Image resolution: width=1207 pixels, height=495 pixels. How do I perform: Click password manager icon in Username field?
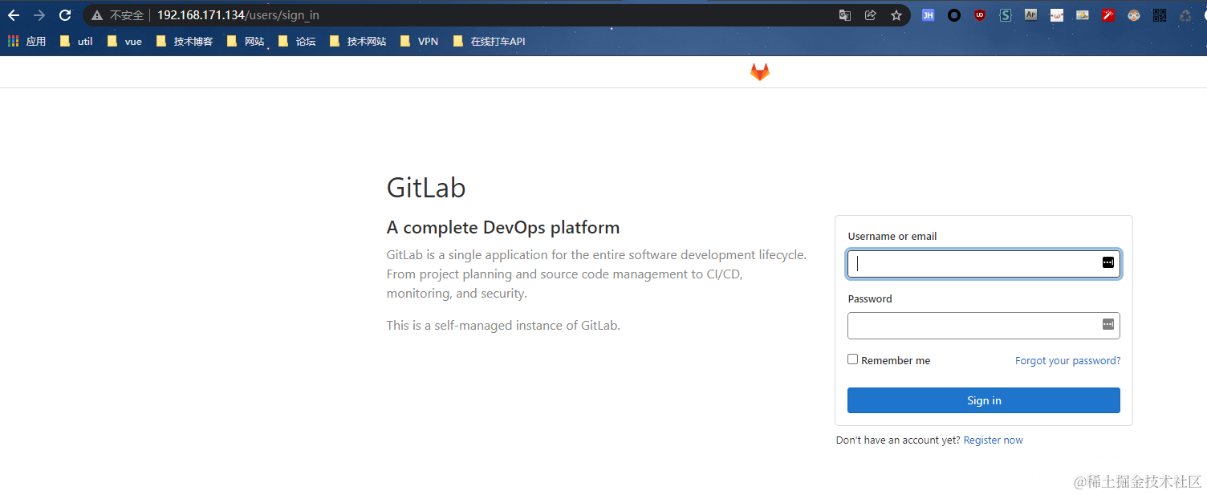coord(1108,262)
